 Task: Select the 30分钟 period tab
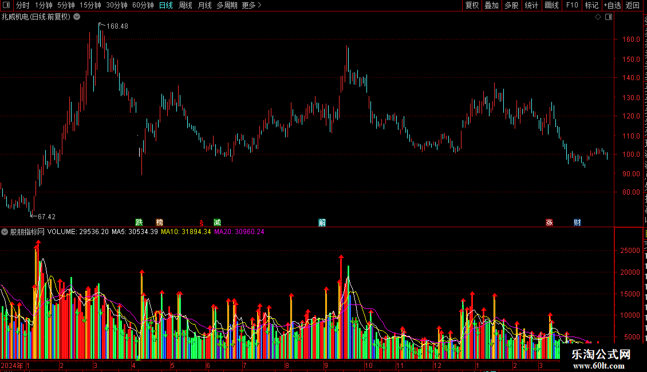(117, 5)
